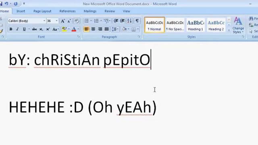Select Align Text Right

click(100, 29)
